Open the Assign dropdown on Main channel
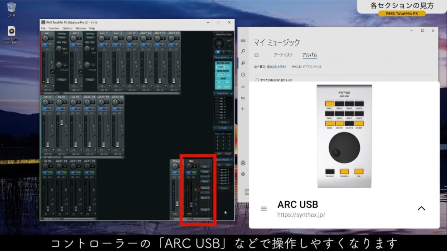 [205, 210]
